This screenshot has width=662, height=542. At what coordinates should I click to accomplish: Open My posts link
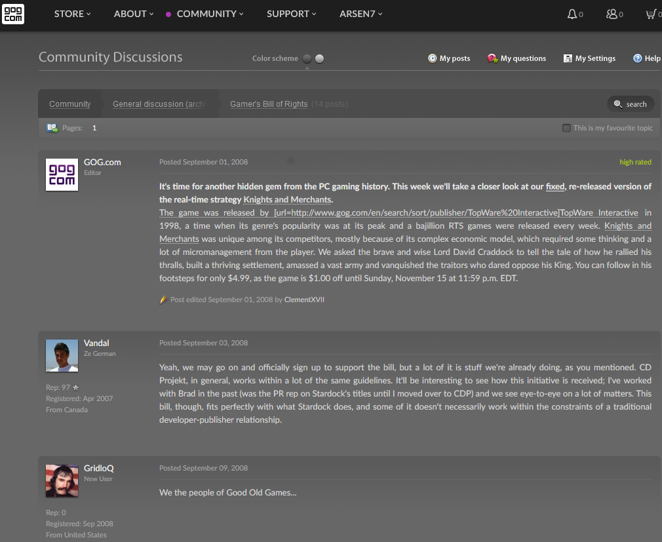(x=455, y=58)
